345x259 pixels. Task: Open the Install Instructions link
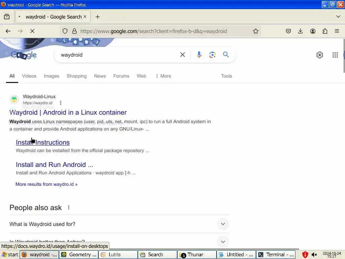pyautogui.click(x=43, y=143)
